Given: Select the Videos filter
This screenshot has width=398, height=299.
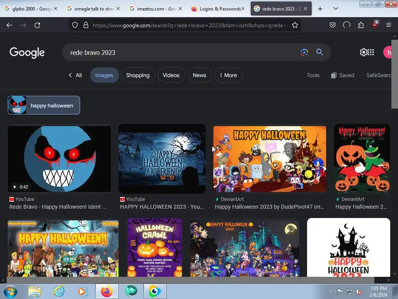Looking at the screenshot, I should [171, 75].
